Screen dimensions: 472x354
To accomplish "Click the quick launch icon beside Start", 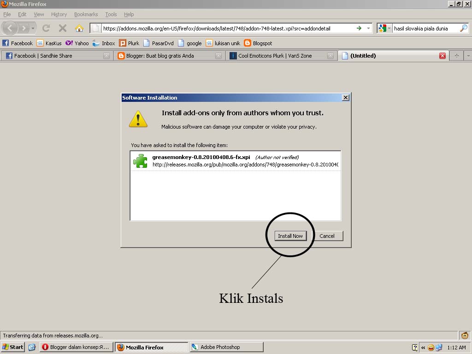I will click(x=32, y=347).
